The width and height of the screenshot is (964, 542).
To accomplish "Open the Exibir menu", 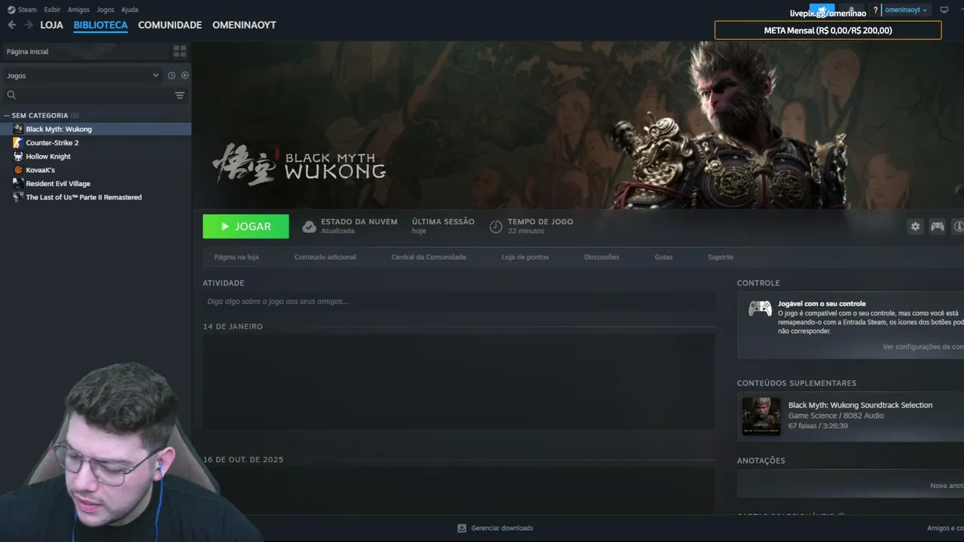I will 52,10.
